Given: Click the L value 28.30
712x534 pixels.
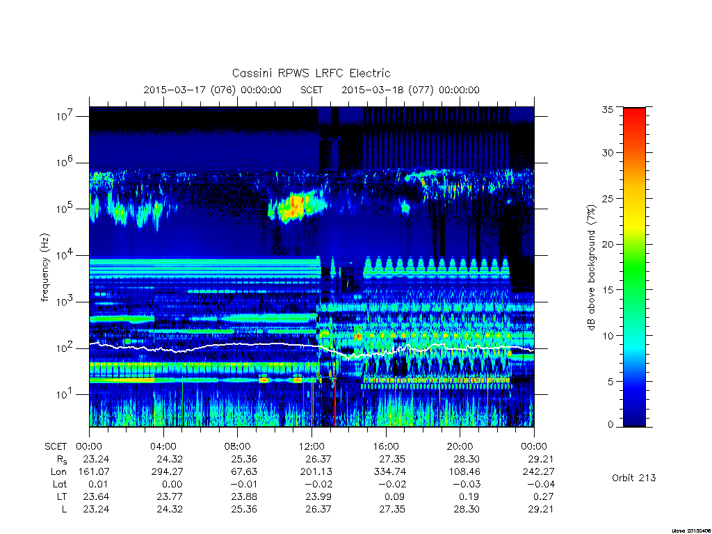Looking at the screenshot, I should pos(467,509).
